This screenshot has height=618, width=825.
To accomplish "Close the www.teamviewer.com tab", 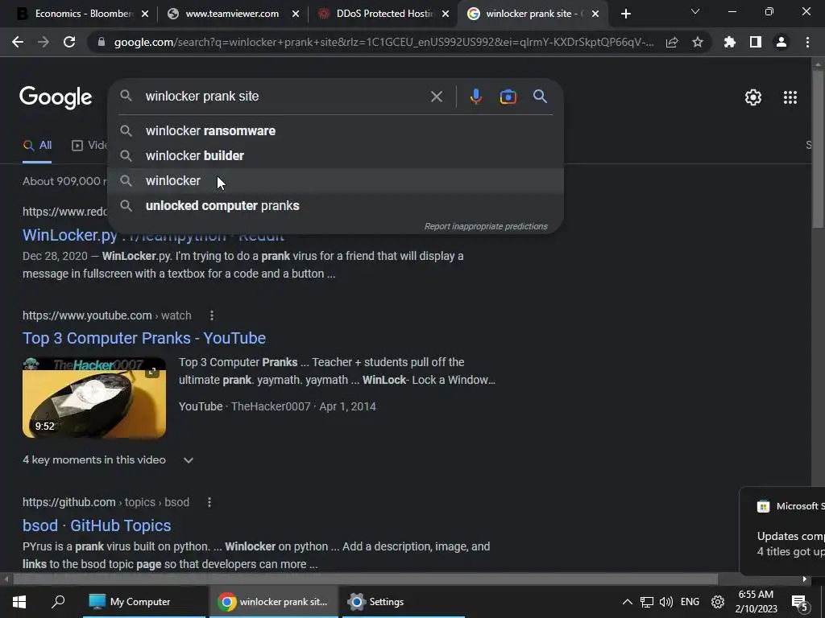I will [296, 14].
